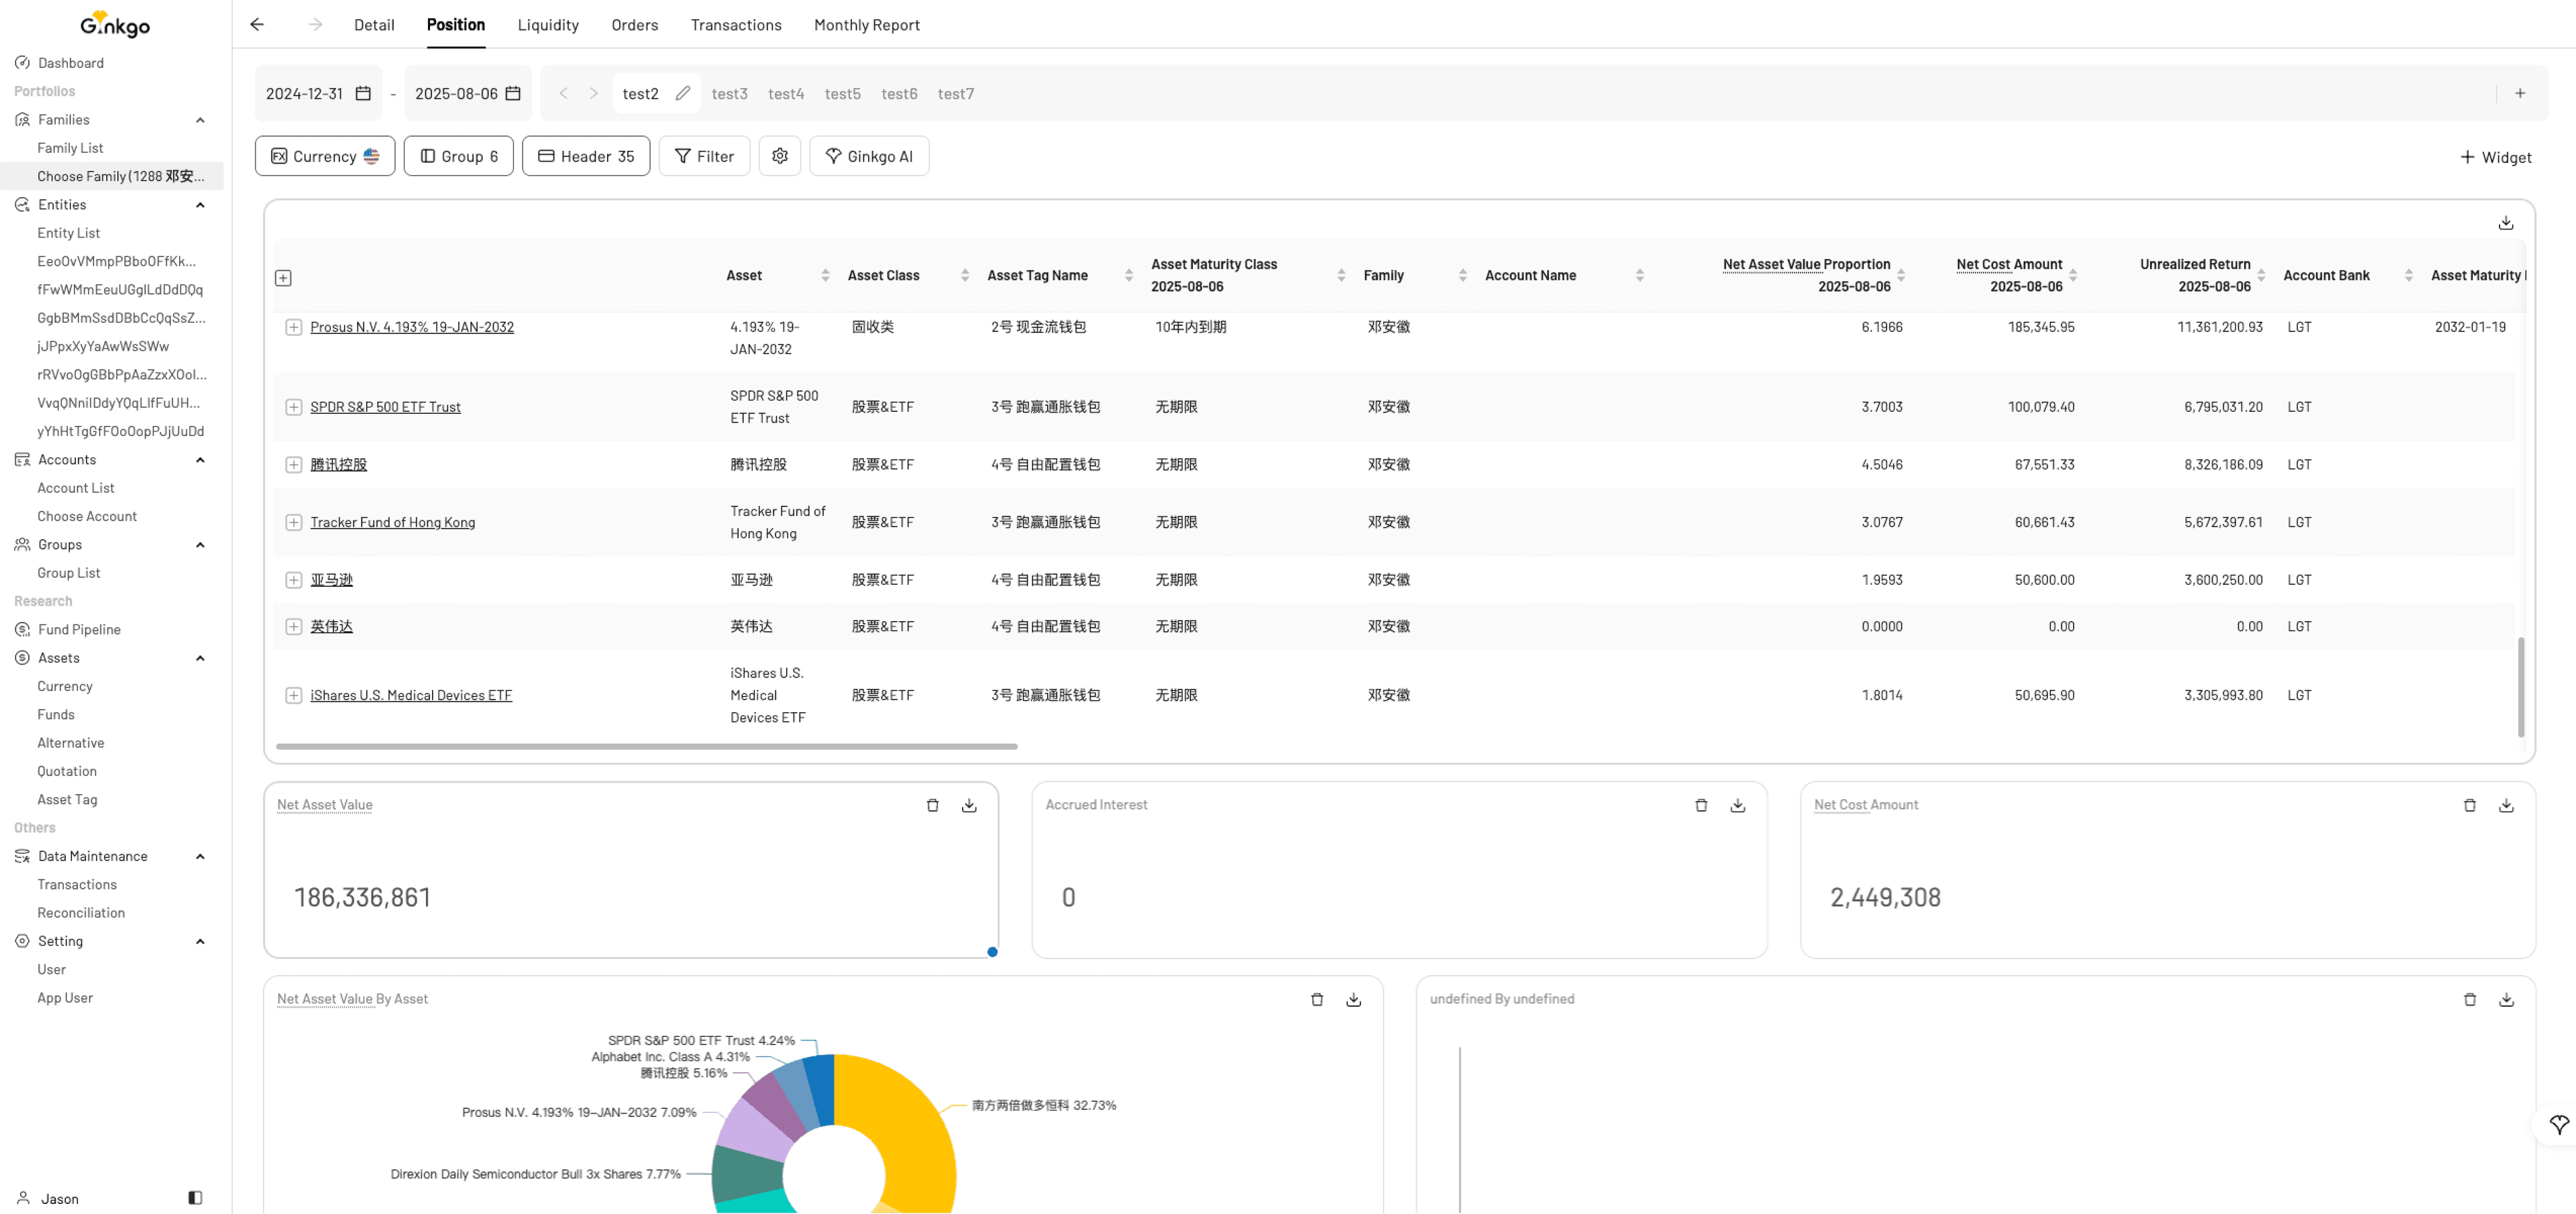Image resolution: width=2576 pixels, height=1214 pixels.
Task: Sort by Asset column
Action: (x=825, y=275)
